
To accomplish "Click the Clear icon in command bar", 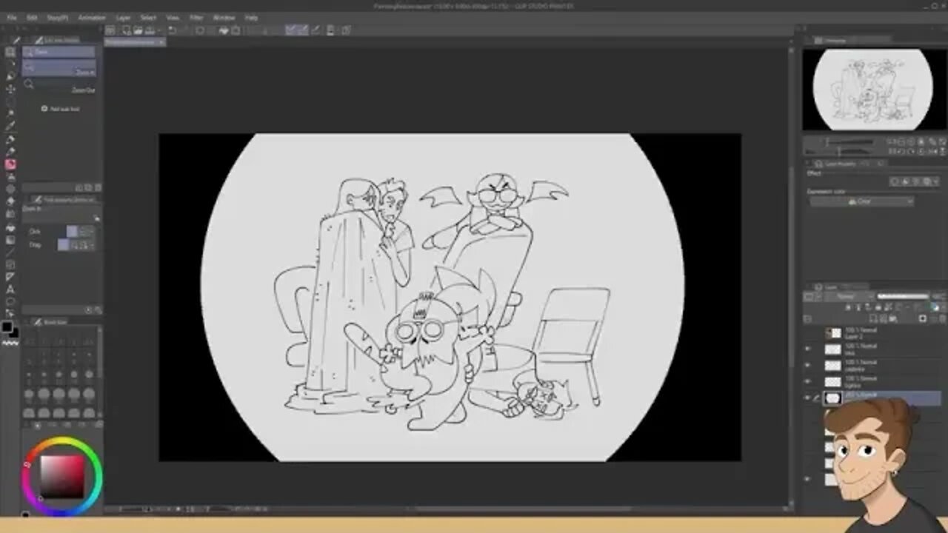I will click(x=200, y=30).
